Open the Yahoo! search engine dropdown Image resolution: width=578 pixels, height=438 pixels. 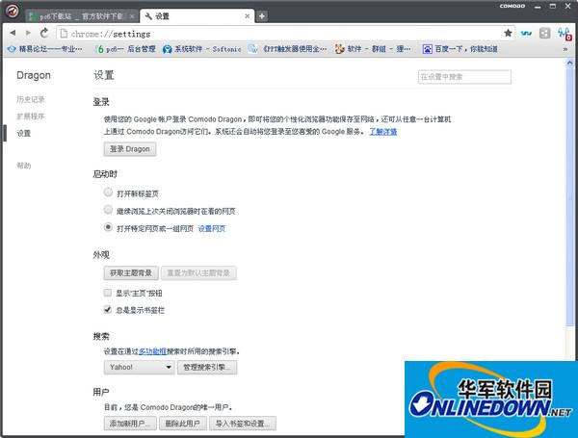[139, 368]
